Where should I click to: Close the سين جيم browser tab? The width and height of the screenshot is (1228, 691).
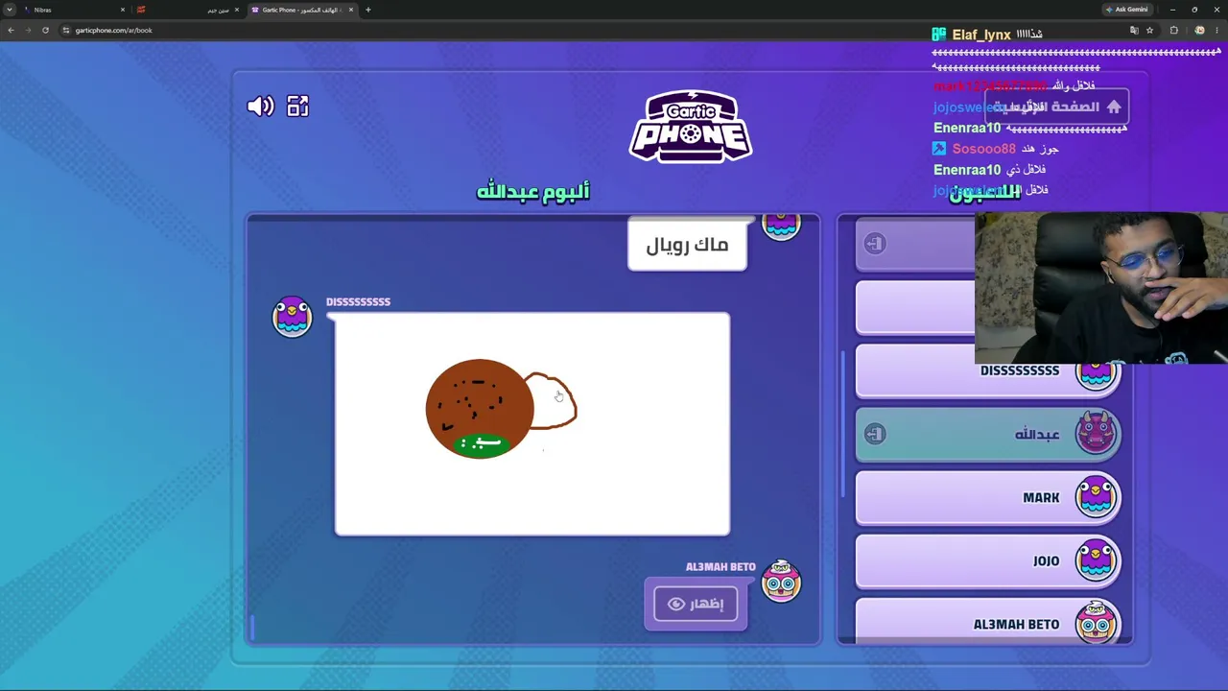(237, 10)
